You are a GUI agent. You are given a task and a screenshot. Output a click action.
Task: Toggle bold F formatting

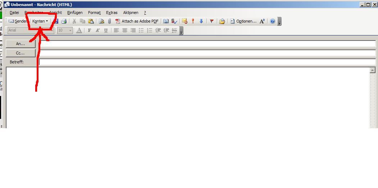click(90, 30)
